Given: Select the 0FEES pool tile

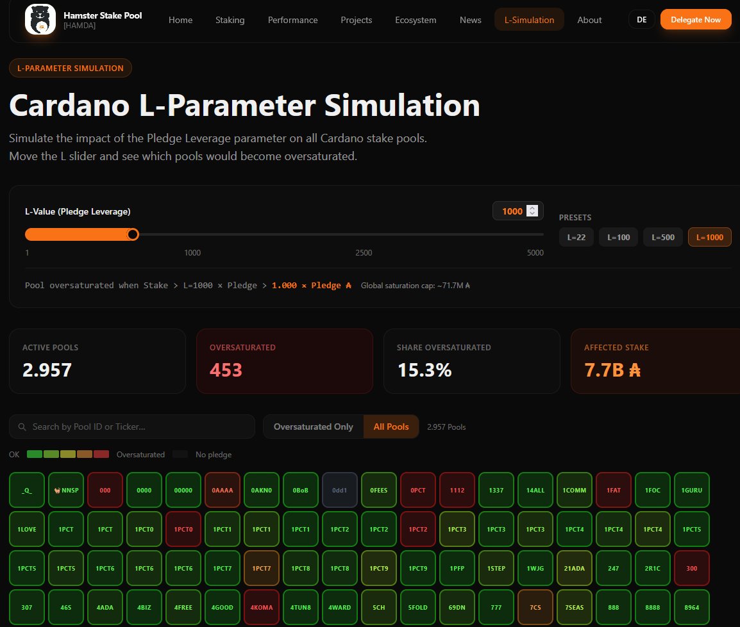Looking at the screenshot, I should (379, 490).
